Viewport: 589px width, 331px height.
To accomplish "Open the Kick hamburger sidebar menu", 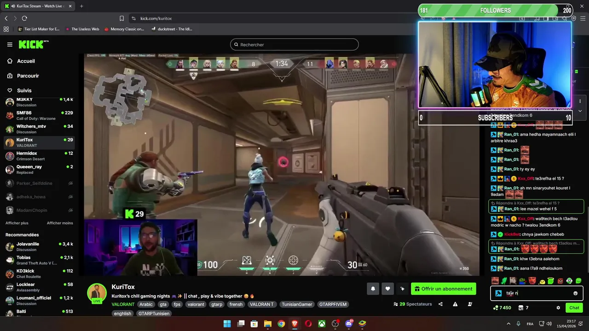I will tap(10, 45).
